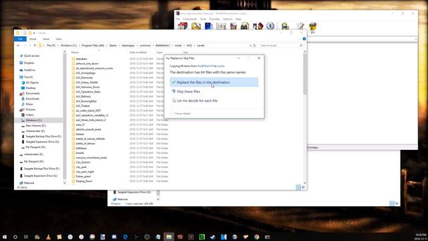Open the WinRAR Favorites menu

(215, 19)
